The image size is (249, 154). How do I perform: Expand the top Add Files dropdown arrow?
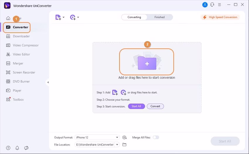pyautogui.click(x=64, y=17)
